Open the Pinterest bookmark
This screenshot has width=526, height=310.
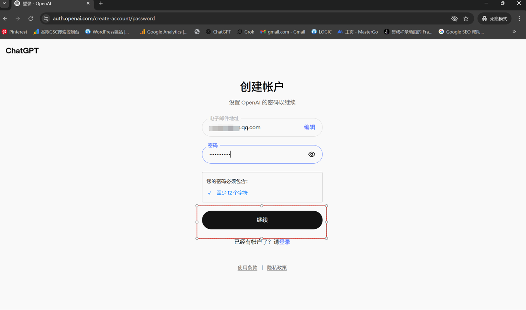pyautogui.click(x=15, y=32)
